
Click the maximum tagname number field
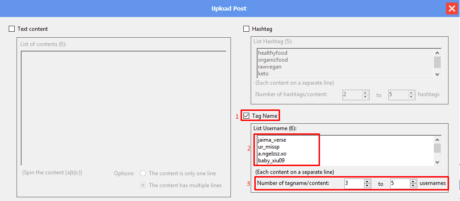point(399,183)
